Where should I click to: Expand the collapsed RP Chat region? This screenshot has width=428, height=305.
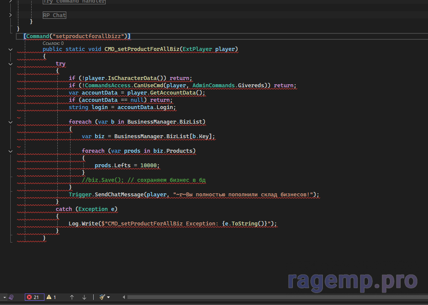(11, 15)
